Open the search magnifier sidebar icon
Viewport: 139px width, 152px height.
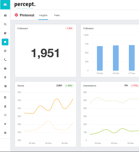(5, 24)
